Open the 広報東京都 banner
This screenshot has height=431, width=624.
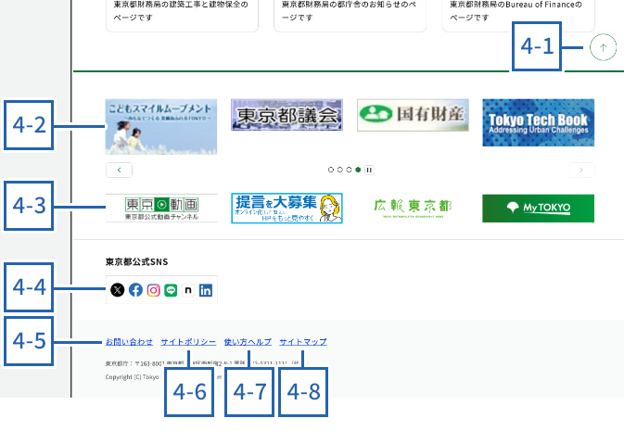coord(413,209)
